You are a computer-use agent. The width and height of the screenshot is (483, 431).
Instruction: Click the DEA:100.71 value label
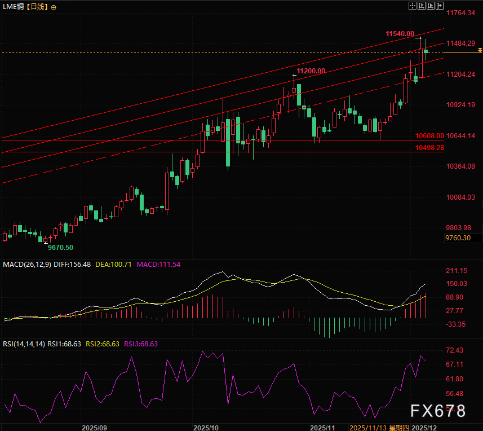(x=113, y=264)
